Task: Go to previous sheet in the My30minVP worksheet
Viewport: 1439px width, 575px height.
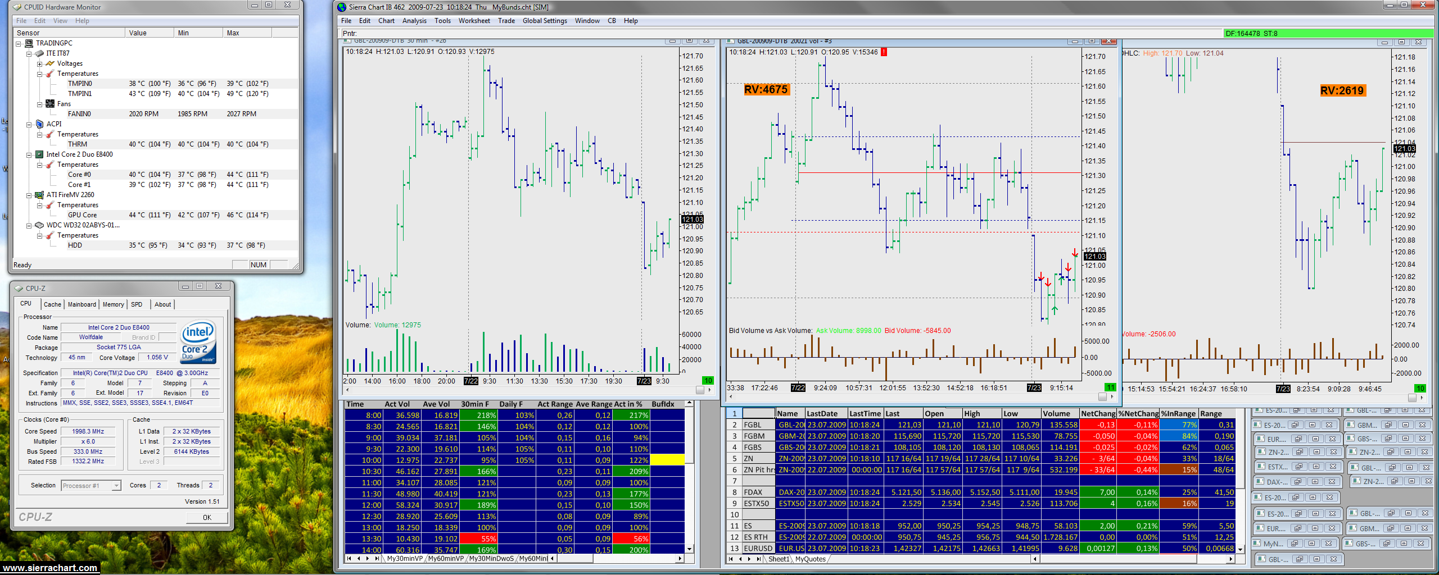Action: [x=359, y=559]
